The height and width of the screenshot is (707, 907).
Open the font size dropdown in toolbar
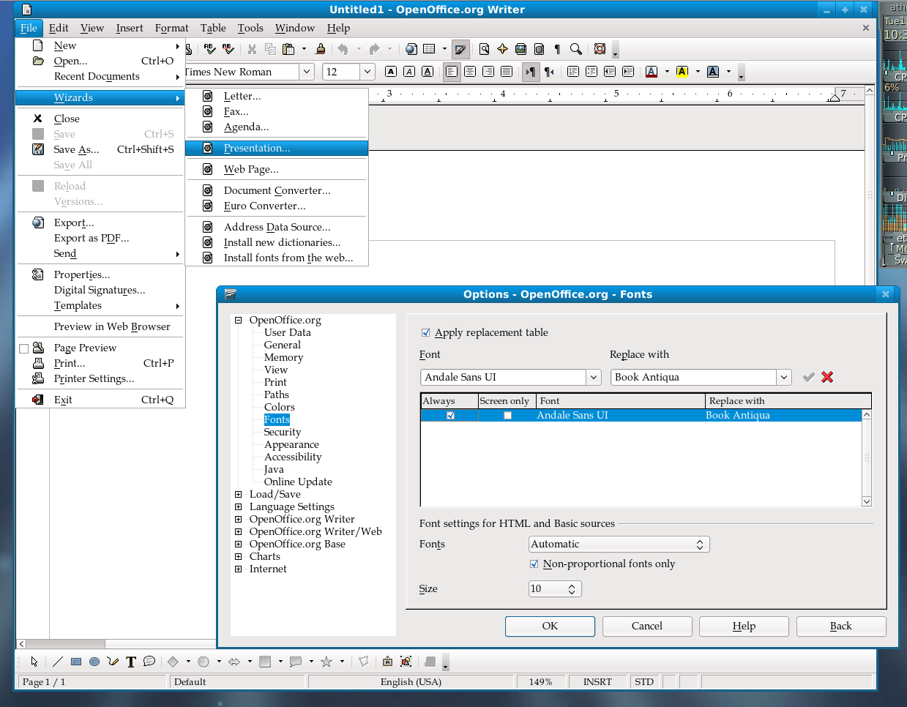(367, 72)
